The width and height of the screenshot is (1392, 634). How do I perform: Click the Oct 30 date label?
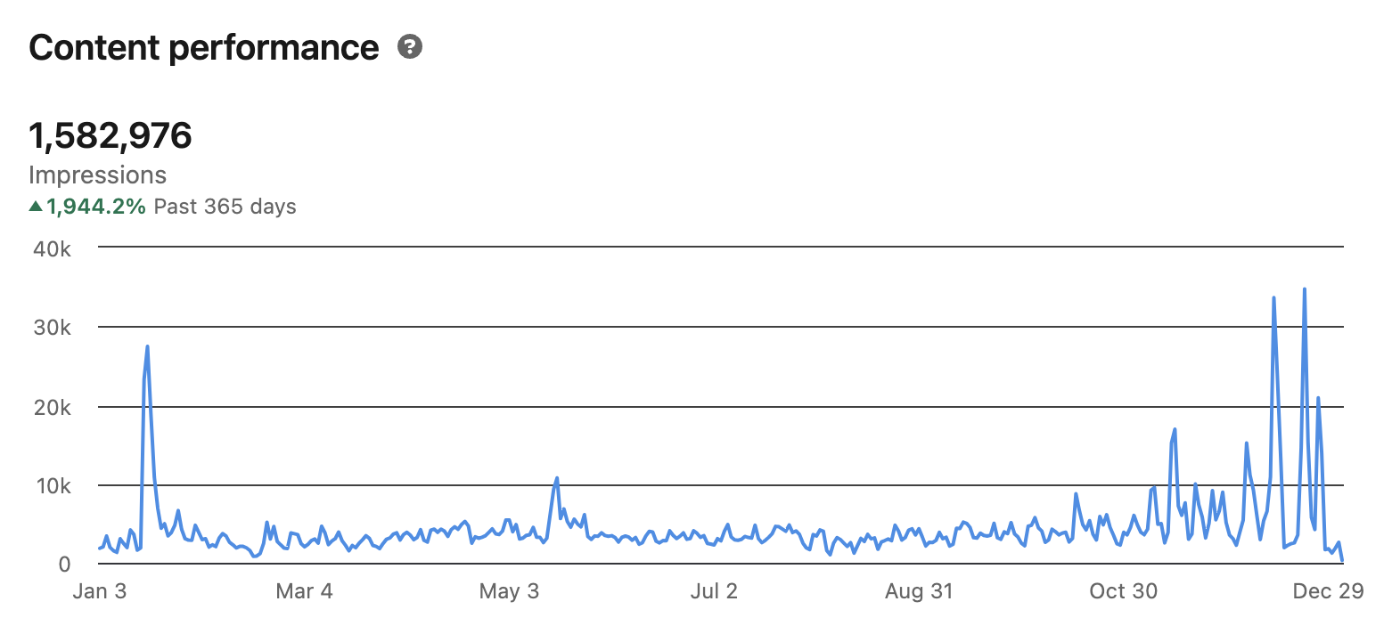1124,591
